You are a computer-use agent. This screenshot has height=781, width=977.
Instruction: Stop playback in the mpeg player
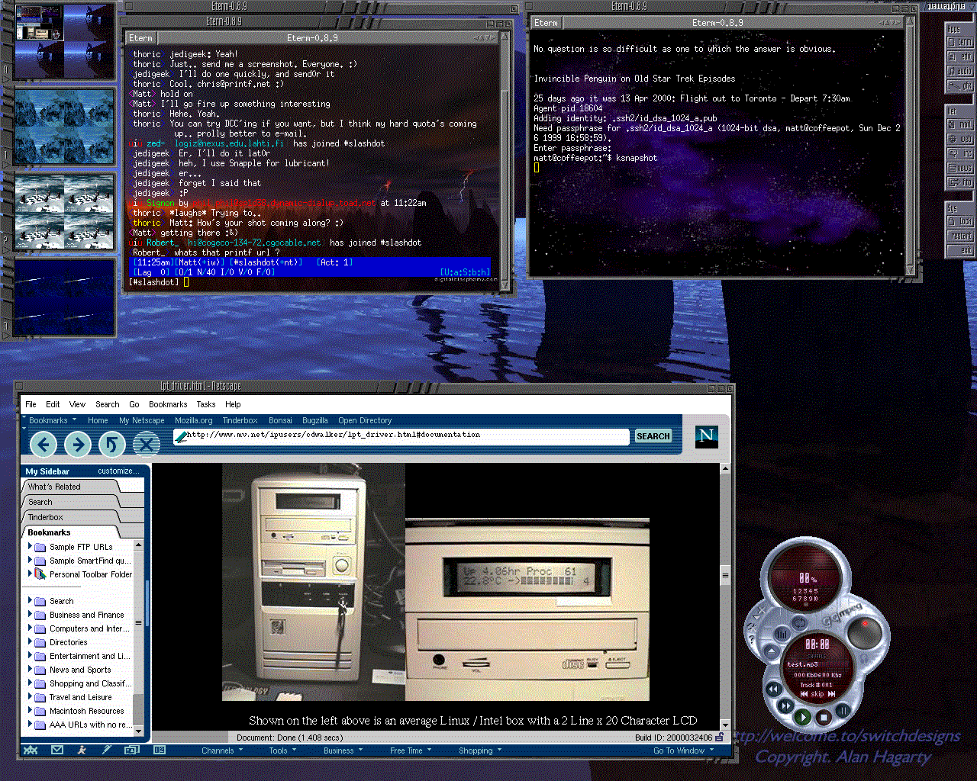(x=824, y=717)
